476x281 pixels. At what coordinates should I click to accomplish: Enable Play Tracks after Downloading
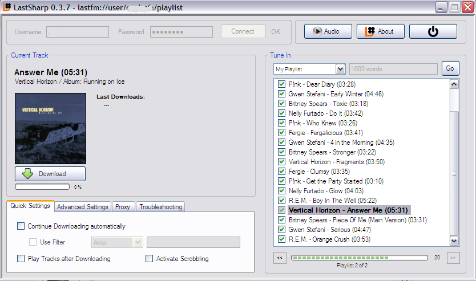[21, 259]
